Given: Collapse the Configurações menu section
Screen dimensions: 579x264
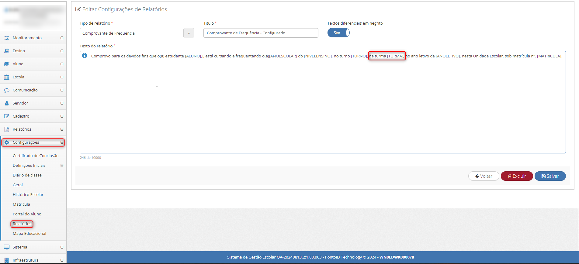Looking at the screenshot, I should 62,142.
